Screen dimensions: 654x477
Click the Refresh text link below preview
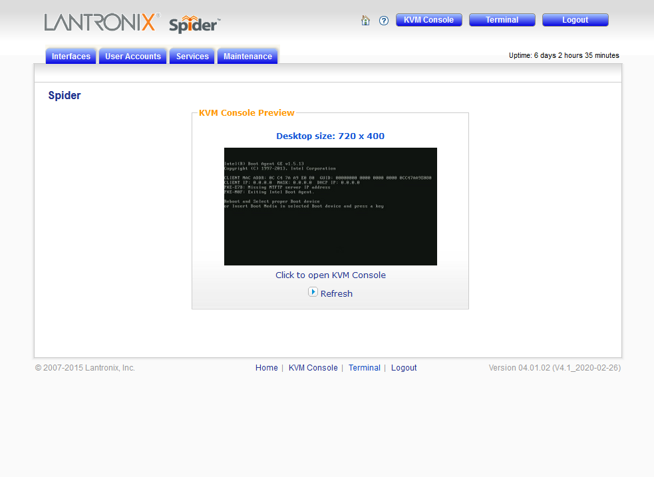point(337,293)
